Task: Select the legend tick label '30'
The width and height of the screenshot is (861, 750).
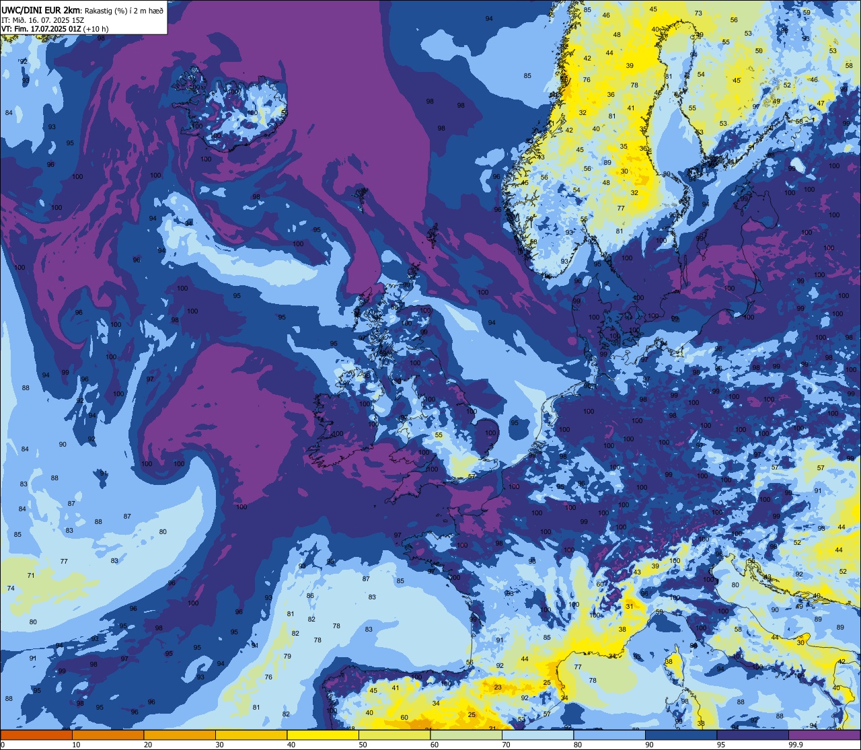Action: (219, 745)
